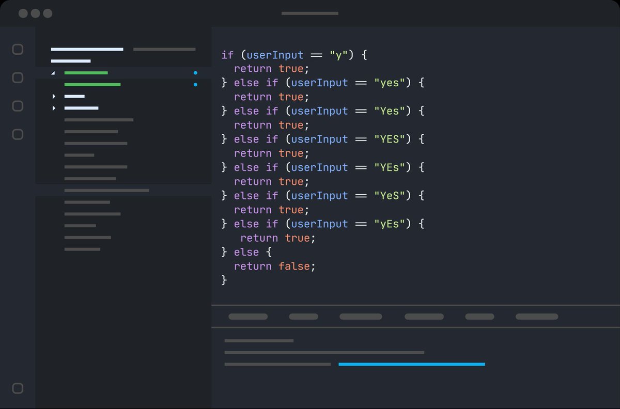Select the highlighted gray row in file tree

click(123, 191)
